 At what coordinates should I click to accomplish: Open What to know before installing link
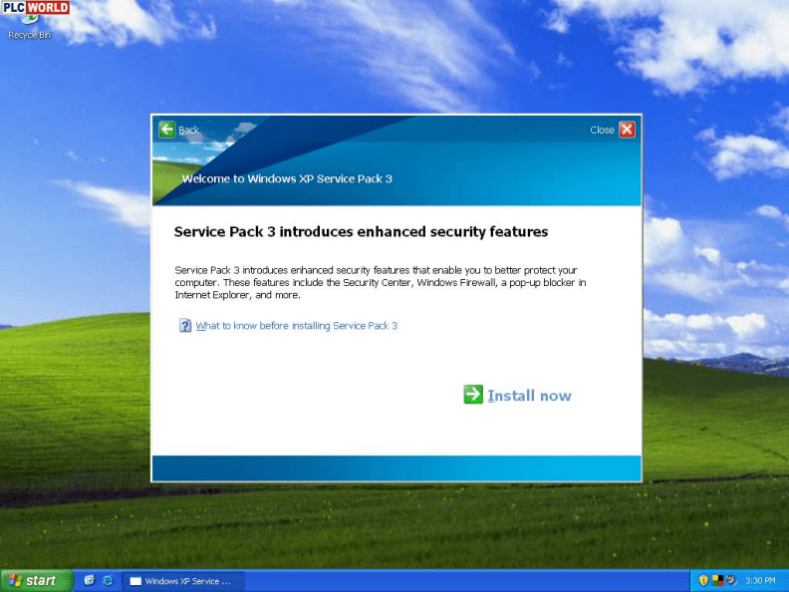297,326
